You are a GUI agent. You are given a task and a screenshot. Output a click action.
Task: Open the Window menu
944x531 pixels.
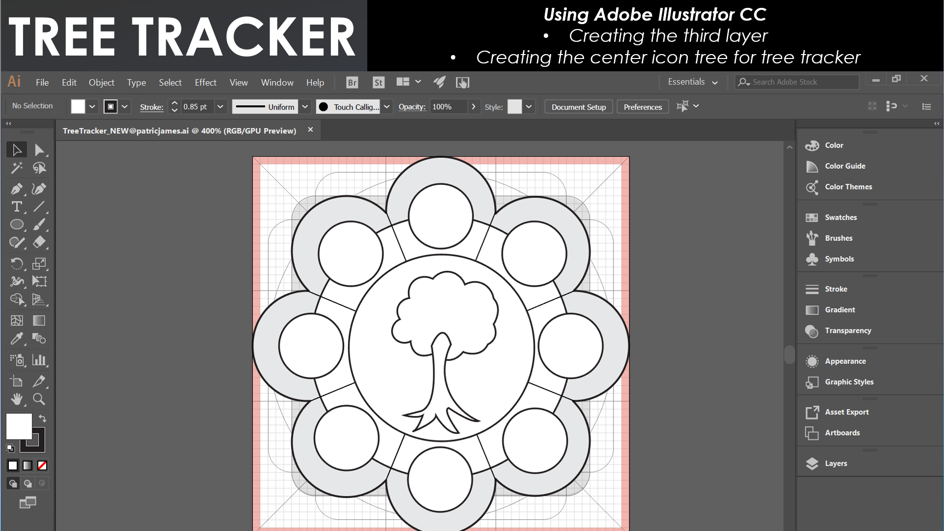point(277,83)
